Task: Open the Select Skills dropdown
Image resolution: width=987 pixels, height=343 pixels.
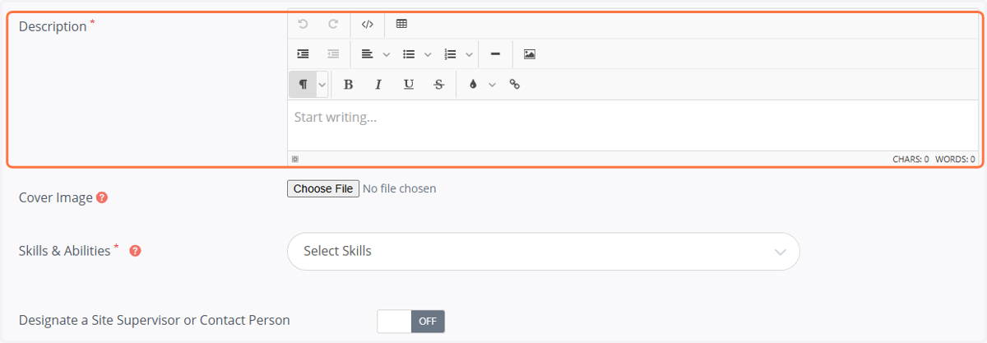Action: 544,251
